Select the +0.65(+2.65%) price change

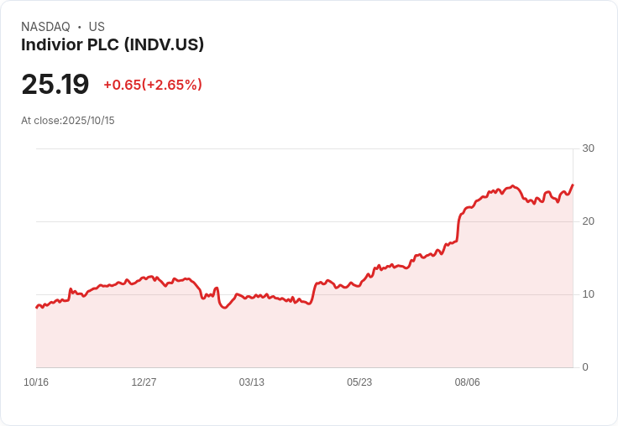(x=153, y=85)
